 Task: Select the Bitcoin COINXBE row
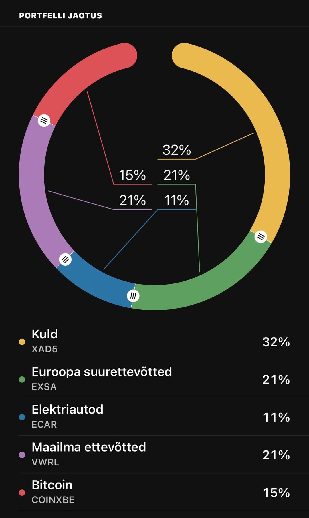[x=154, y=493]
